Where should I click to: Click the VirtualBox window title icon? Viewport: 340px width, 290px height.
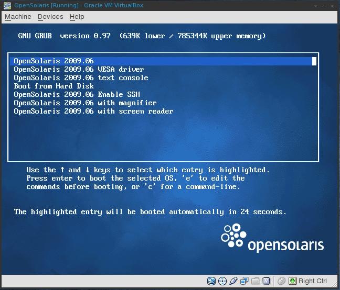click(x=7, y=5)
